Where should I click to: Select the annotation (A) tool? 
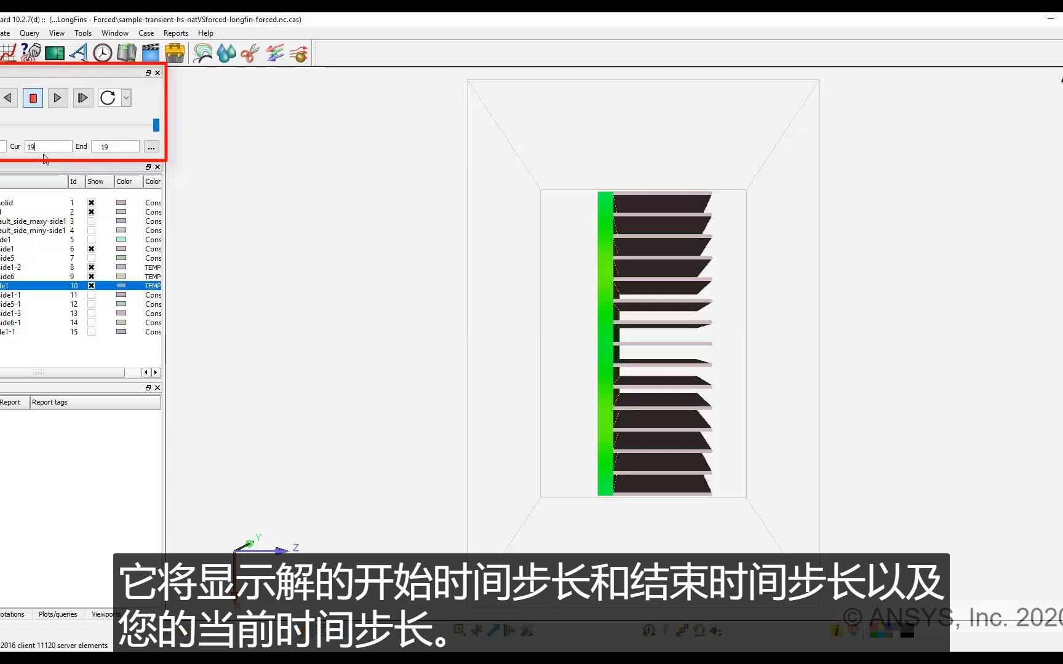(78, 53)
